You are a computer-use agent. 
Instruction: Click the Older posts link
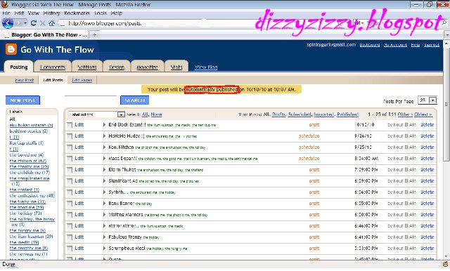point(405,114)
